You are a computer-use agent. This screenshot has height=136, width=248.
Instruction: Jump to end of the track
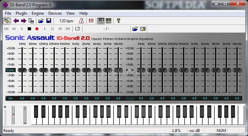[x=68, y=29]
